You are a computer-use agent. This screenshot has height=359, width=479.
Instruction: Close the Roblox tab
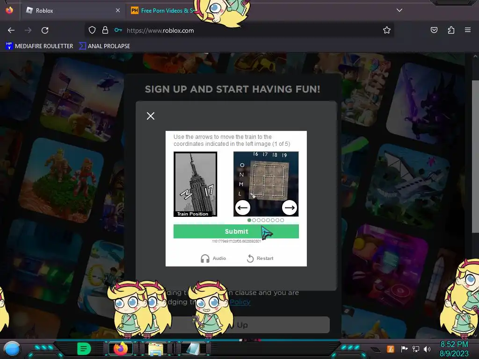coord(118,10)
